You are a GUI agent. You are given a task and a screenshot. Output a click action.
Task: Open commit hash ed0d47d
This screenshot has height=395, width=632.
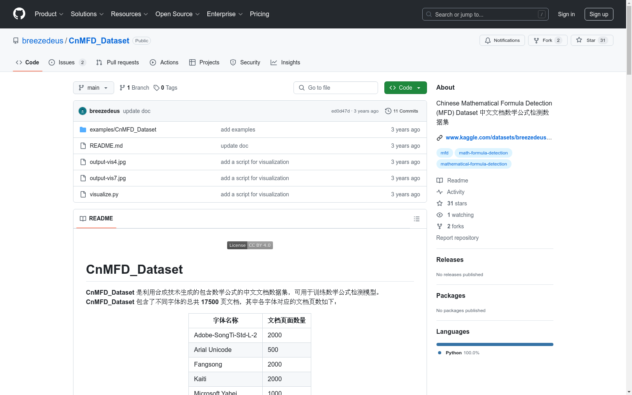pos(340,111)
